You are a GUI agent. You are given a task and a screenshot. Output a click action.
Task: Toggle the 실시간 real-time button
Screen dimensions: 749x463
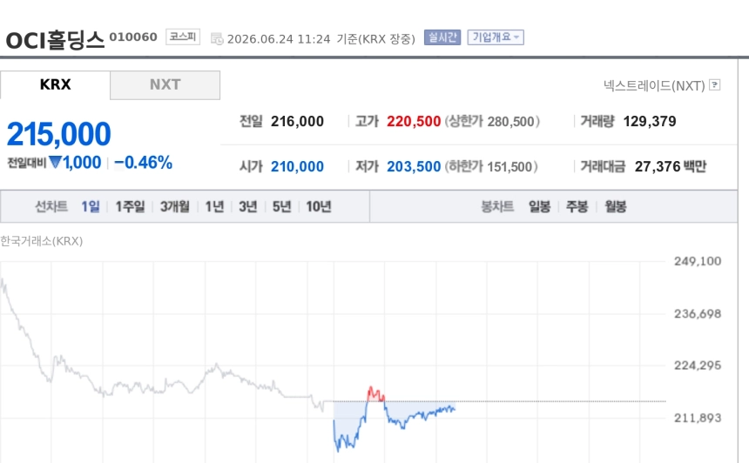point(442,37)
